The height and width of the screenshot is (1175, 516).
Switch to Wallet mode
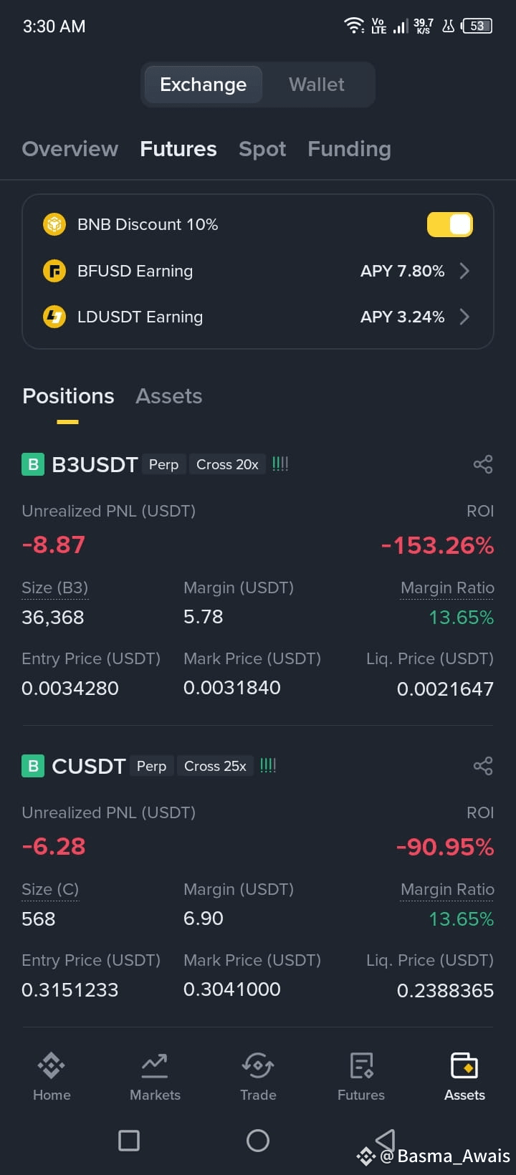pos(316,85)
